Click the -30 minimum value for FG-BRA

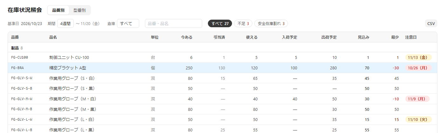(x=395, y=68)
